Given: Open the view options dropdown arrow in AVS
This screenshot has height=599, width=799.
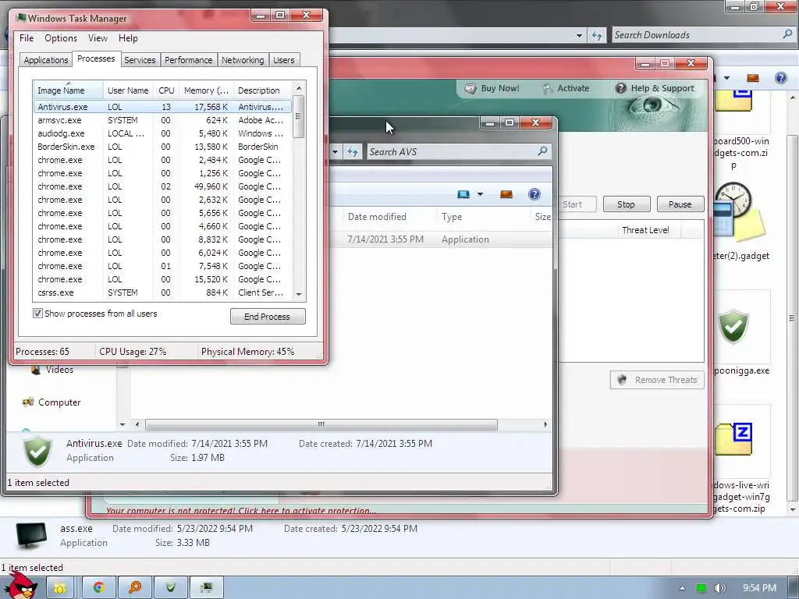Looking at the screenshot, I should point(480,194).
